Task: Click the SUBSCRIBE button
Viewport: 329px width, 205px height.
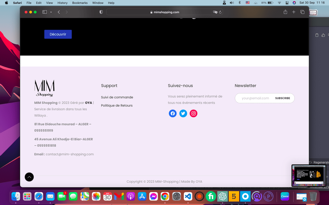Action: (x=282, y=98)
